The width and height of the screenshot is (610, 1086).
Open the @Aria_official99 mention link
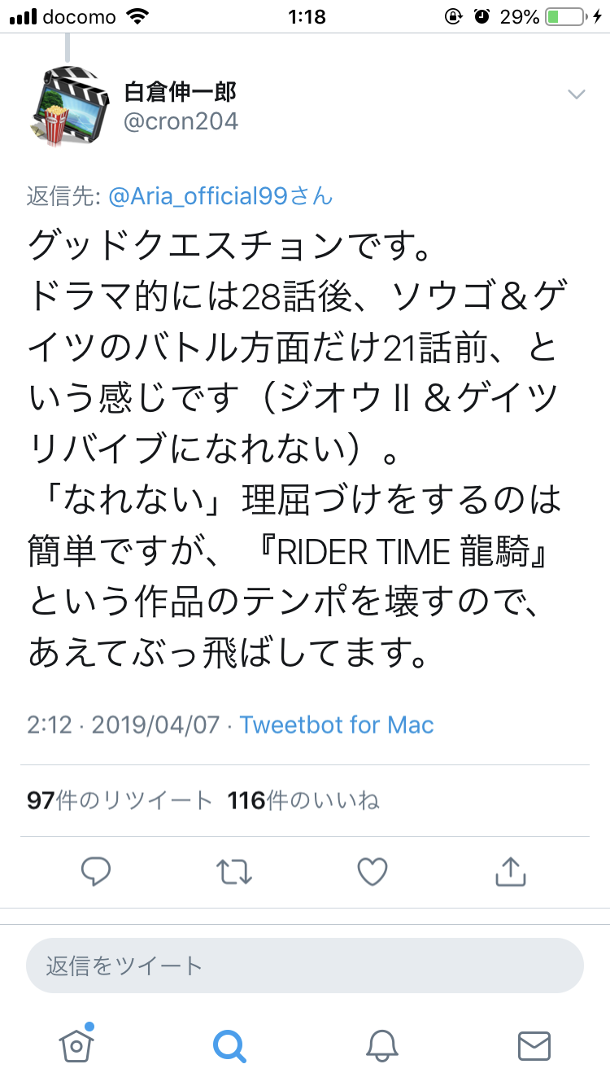coord(217,196)
